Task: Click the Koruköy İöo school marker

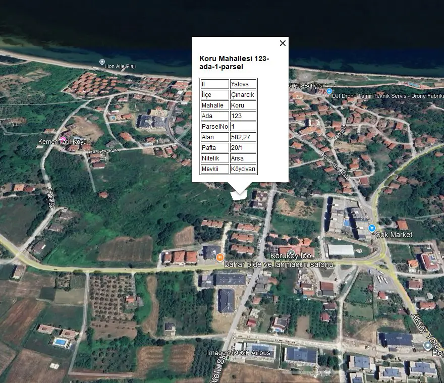Action: (291, 252)
